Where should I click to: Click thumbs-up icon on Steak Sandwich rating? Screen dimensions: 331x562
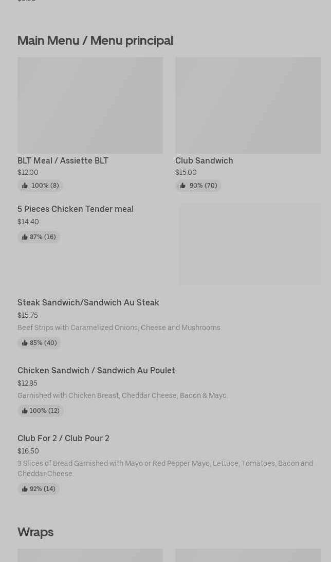pyautogui.click(x=25, y=343)
